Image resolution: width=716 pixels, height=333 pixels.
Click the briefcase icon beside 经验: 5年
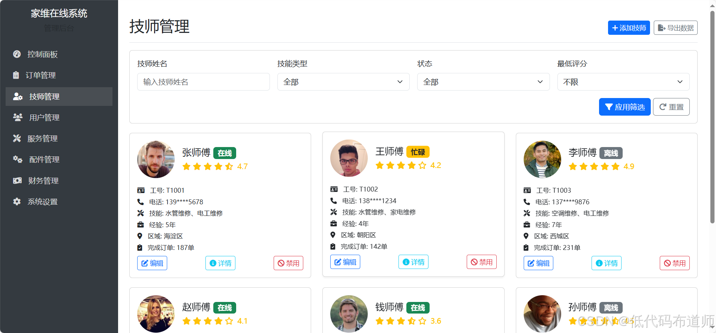[x=141, y=225]
